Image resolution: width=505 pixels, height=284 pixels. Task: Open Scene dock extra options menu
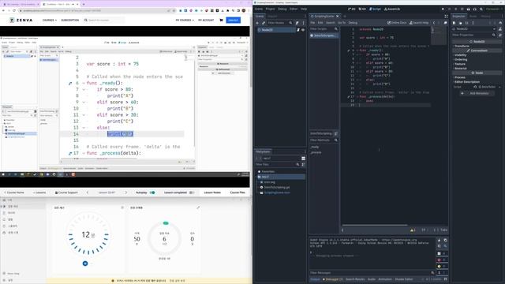303,23
